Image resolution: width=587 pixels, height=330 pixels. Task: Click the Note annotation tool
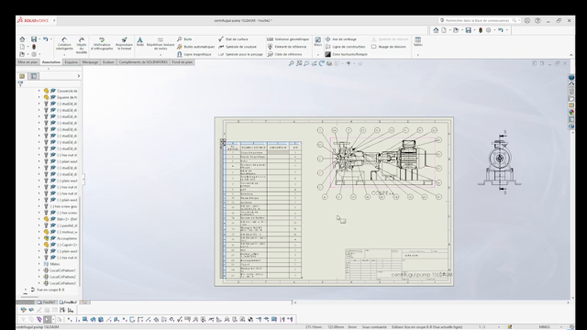click(140, 42)
